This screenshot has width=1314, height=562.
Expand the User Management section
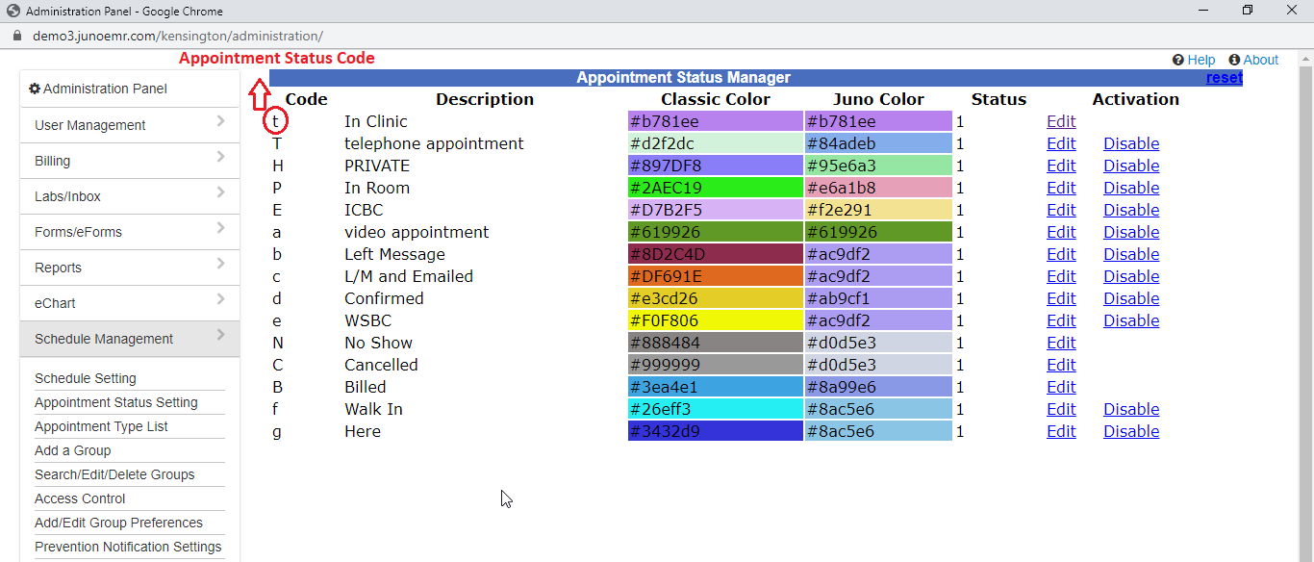coord(129,125)
